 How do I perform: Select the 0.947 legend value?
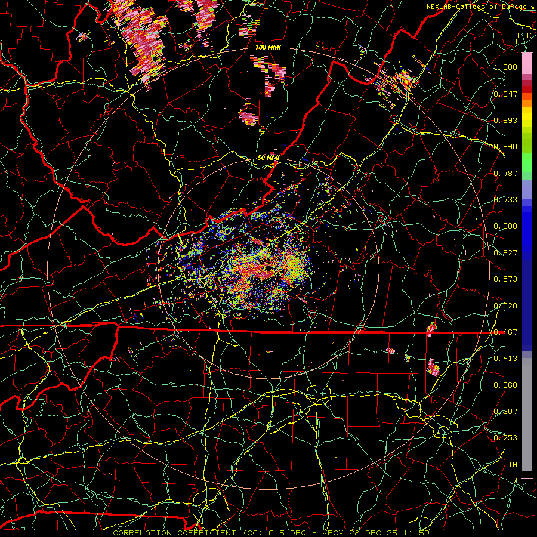[x=505, y=94]
